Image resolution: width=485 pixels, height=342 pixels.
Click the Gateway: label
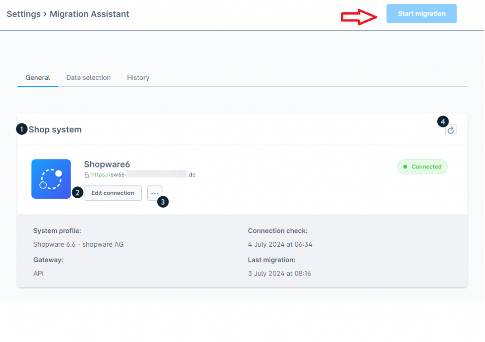click(48, 260)
